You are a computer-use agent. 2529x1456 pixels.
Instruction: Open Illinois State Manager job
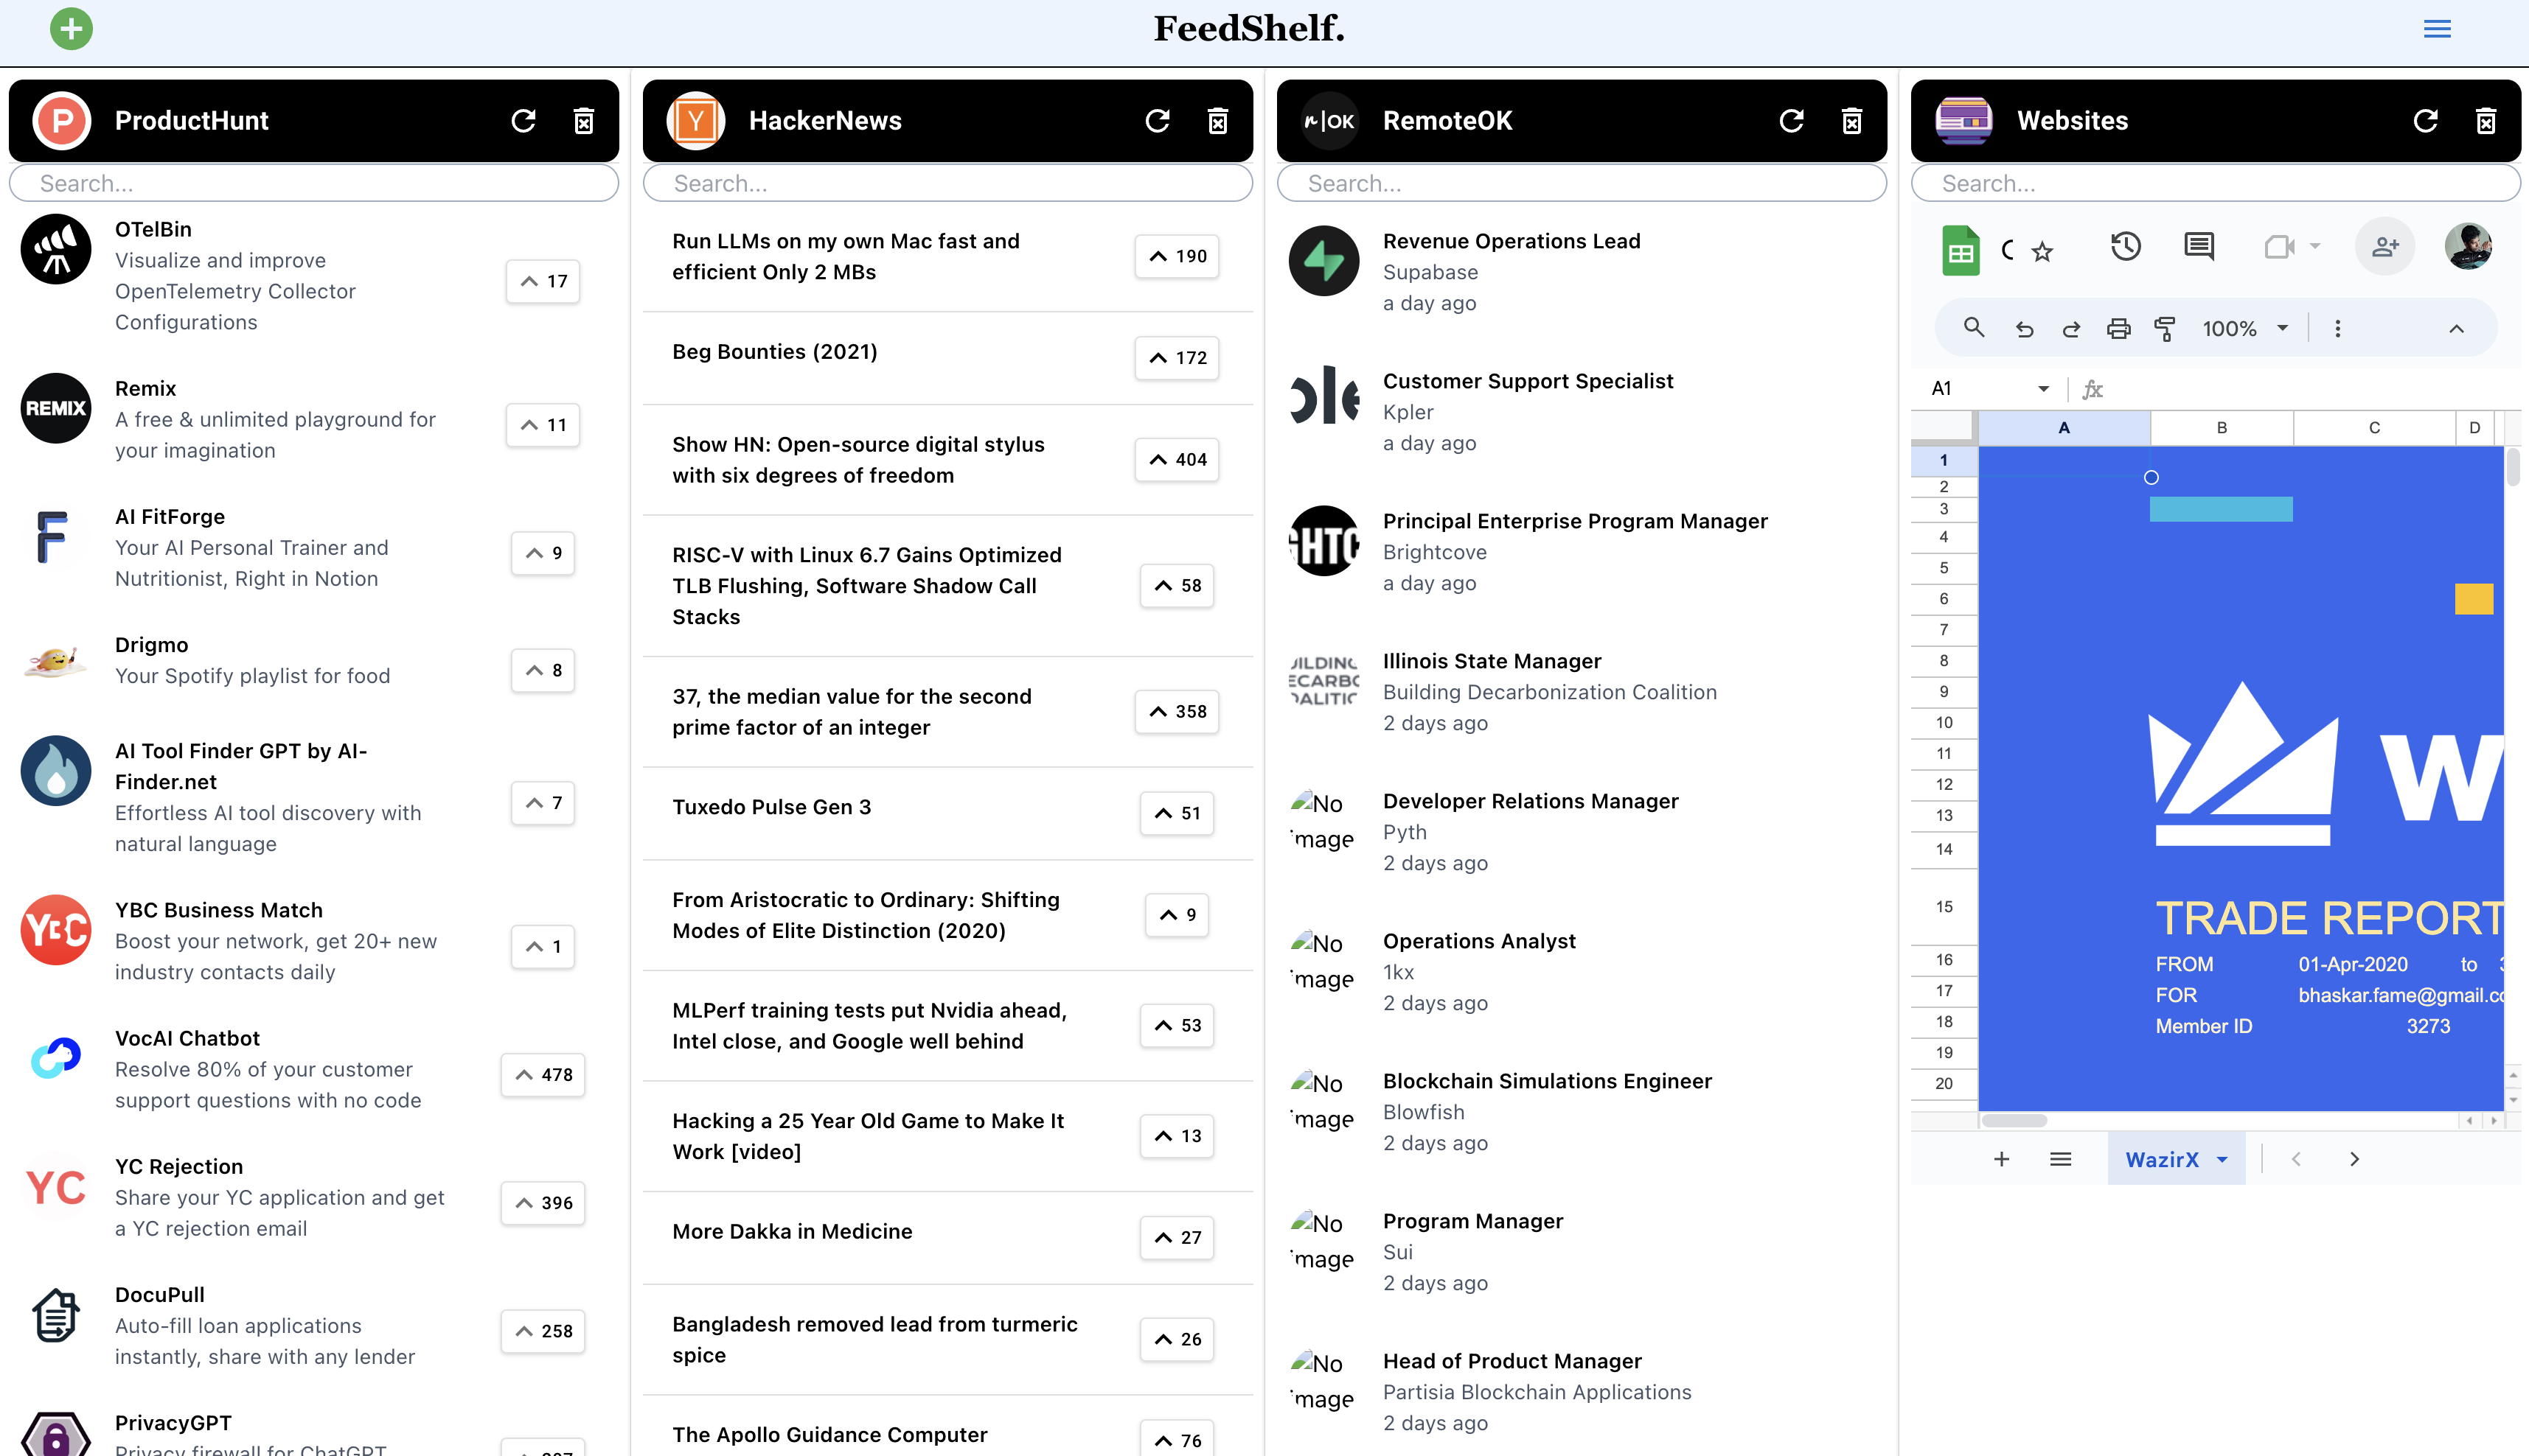1492,662
